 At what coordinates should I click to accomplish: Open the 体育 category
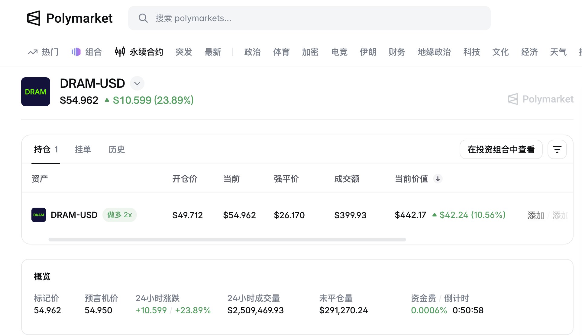[x=281, y=52]
